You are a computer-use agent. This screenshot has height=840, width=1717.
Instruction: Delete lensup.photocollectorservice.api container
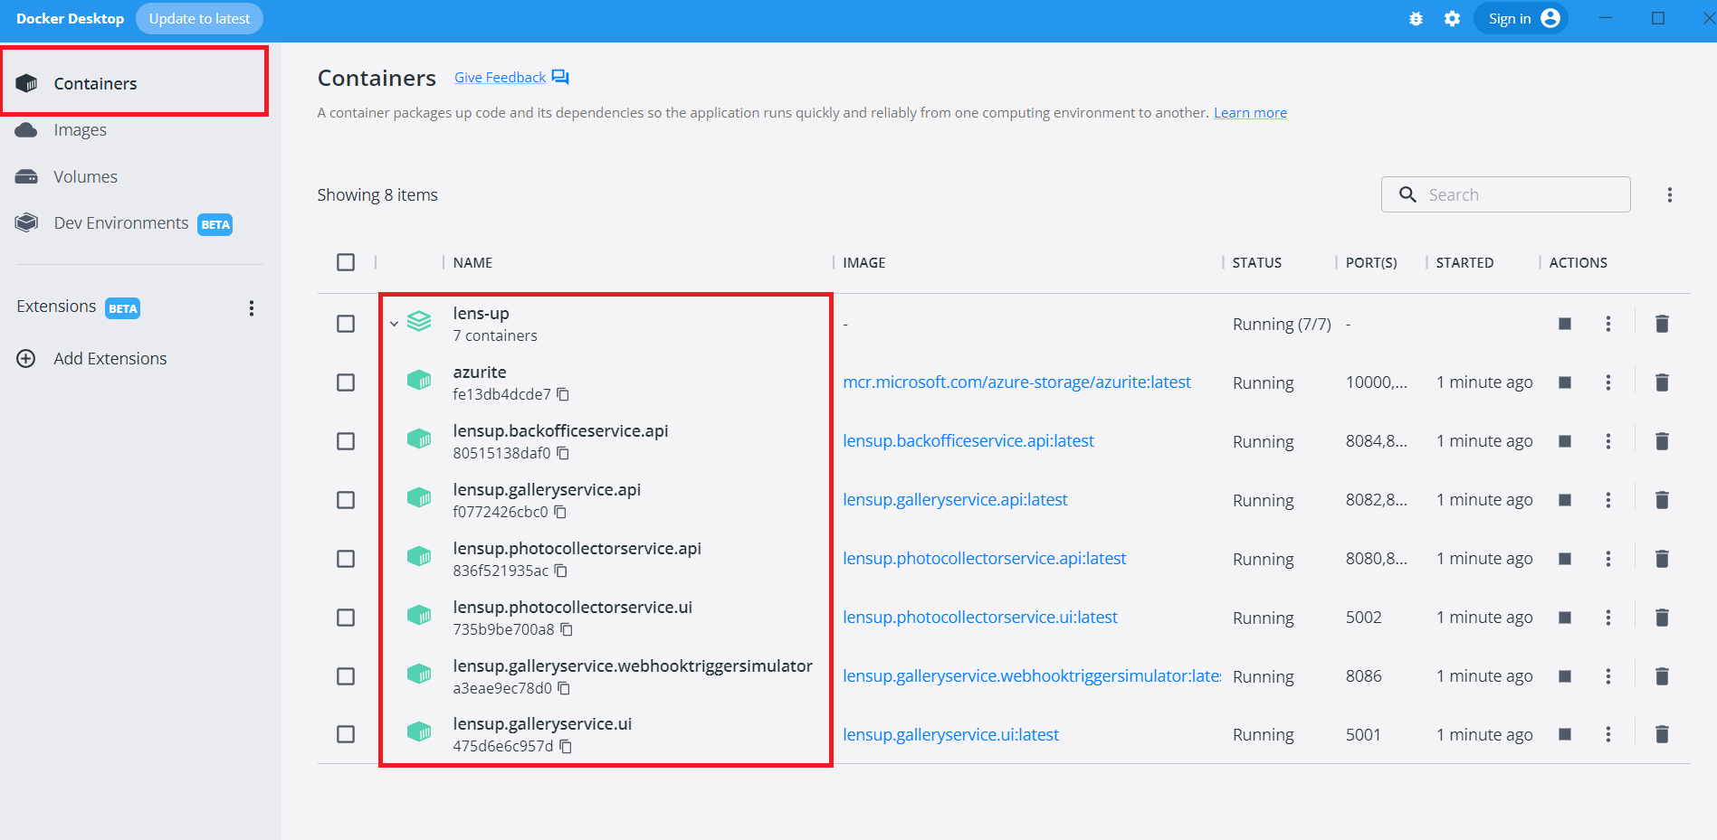pyautogui.click(x=1662, y=559)
